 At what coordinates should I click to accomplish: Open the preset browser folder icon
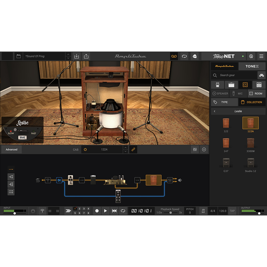coord(19,56)
